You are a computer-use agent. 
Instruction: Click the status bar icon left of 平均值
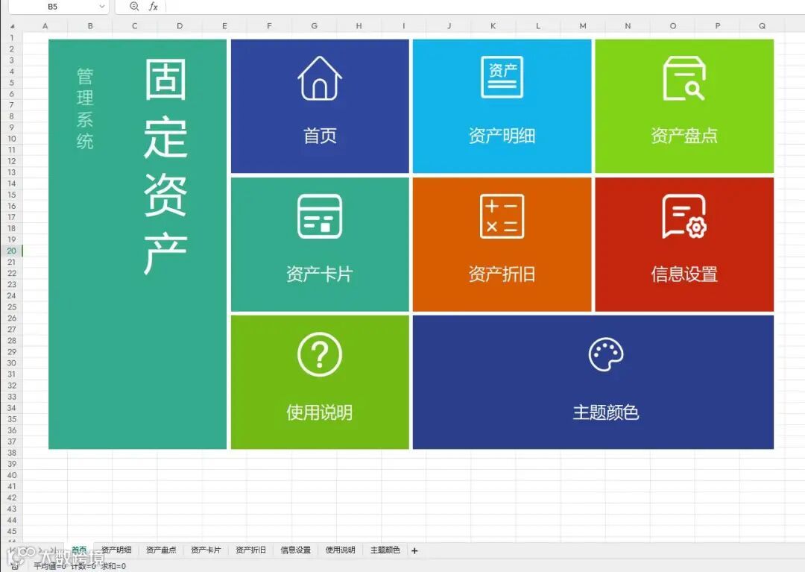click(x=15, y=566)
